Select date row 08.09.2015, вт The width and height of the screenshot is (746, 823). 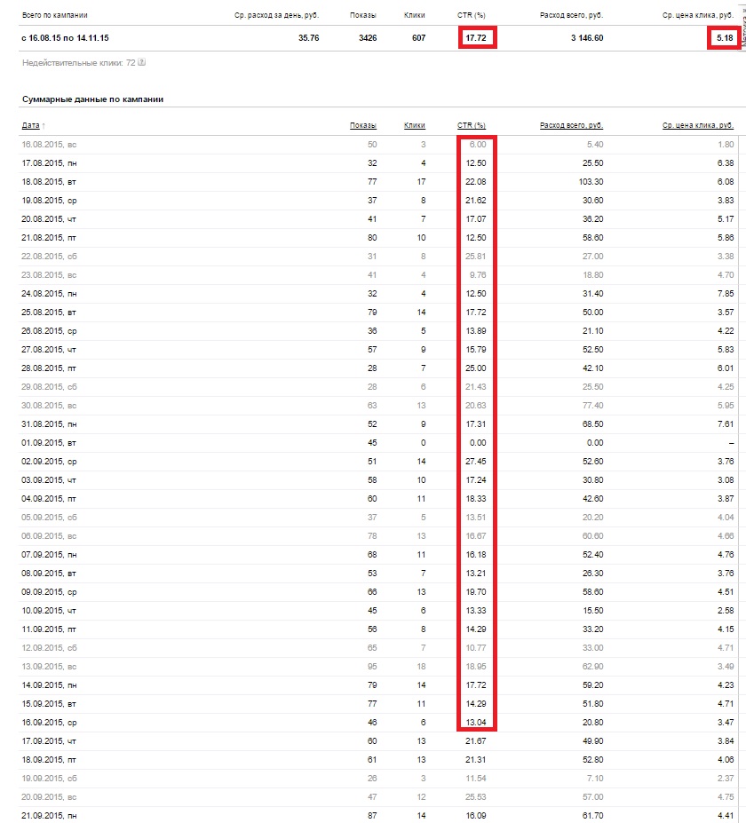pyautogui.click(x=378, y=574)
